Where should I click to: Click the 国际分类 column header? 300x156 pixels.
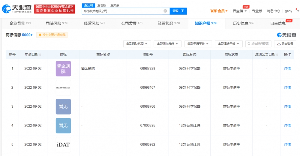point(190,55)
